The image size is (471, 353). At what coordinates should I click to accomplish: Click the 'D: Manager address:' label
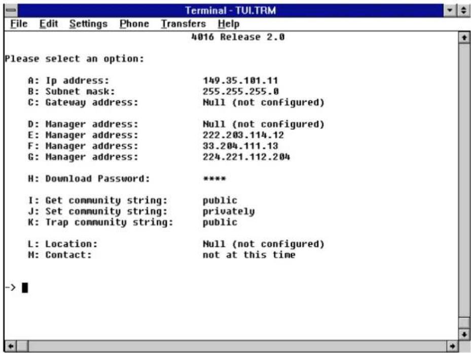point(83,124)
